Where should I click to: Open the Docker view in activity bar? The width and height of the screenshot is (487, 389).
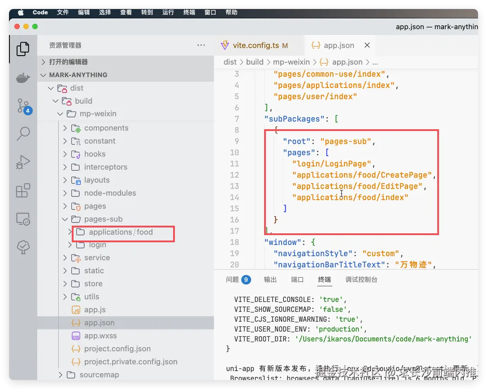[23, 78]
